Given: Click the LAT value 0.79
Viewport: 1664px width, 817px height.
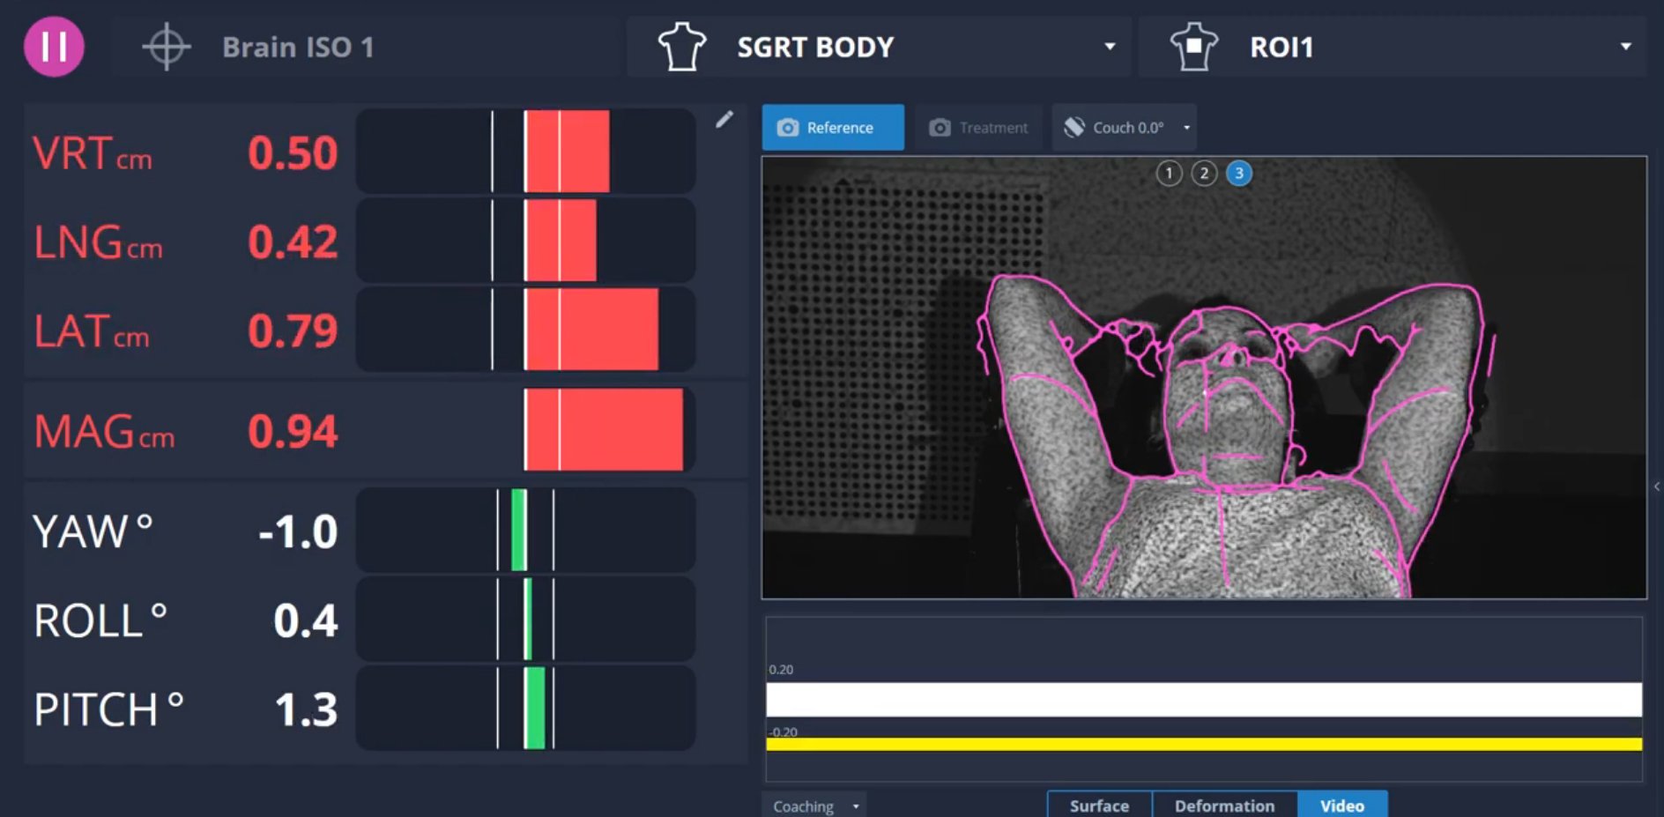Looking at the screenshot, I should pyautogui.click(x=293, y=331).
